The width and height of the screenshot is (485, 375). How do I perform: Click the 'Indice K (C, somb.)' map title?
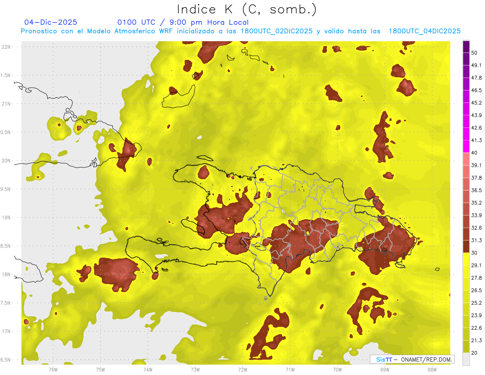[x=247, y=9]
